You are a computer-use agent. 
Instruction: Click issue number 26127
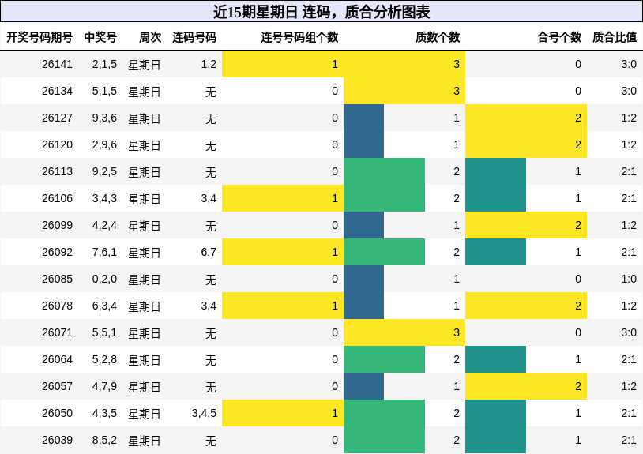pos(57,118)
